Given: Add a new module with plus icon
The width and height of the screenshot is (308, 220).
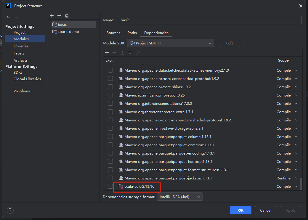Looking at the screenshot, I should tap(52, 15).
